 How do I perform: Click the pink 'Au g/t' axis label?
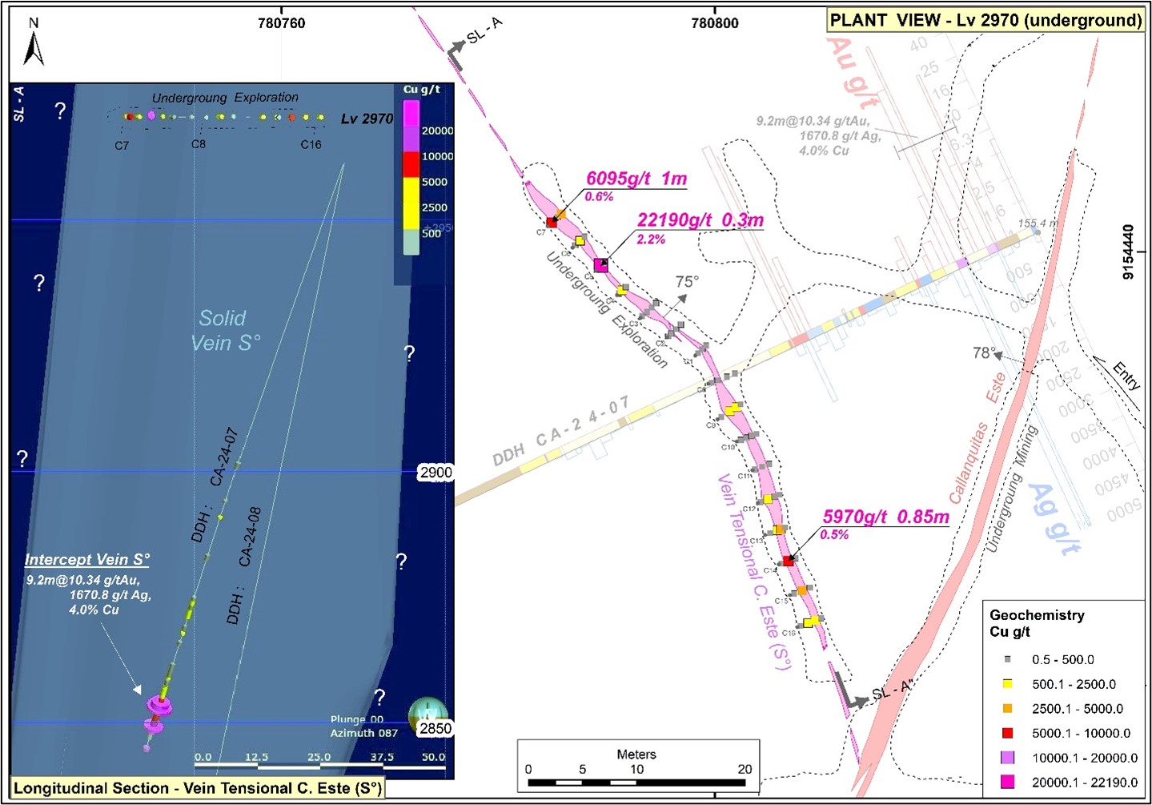853,72
